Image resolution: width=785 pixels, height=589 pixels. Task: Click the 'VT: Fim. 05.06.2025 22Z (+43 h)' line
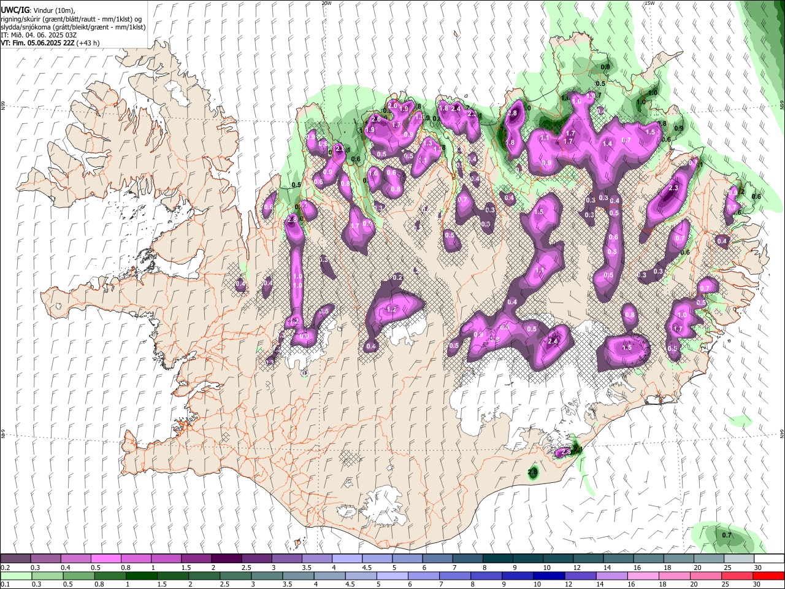[x=50, y=43]
